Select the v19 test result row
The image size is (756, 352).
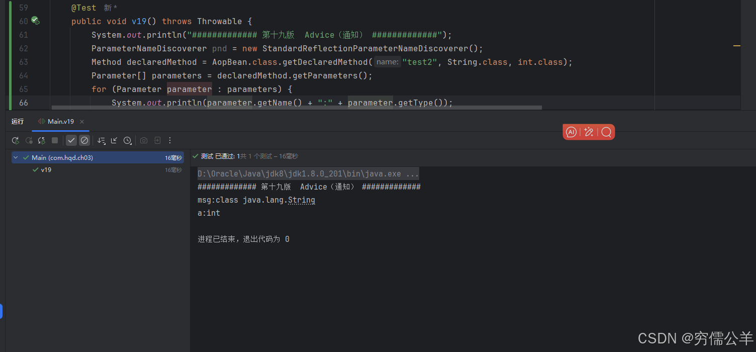coord(98,170)
